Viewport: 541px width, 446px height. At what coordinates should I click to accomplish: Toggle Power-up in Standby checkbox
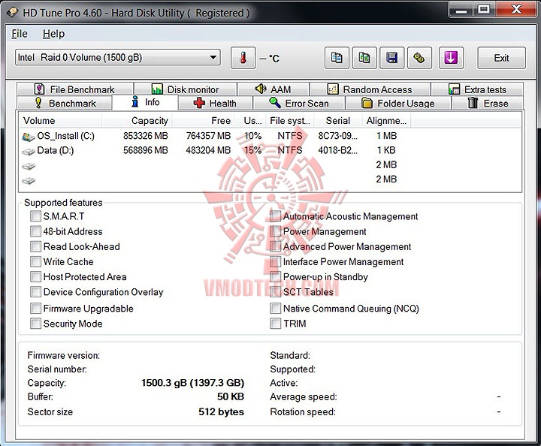coord(275,277)
